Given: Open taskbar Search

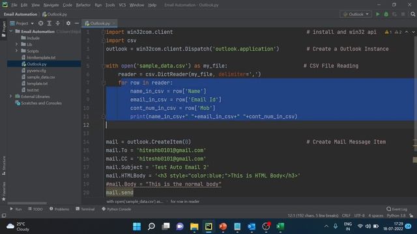Looking at the screenshot, I should [x=151, y=226].
